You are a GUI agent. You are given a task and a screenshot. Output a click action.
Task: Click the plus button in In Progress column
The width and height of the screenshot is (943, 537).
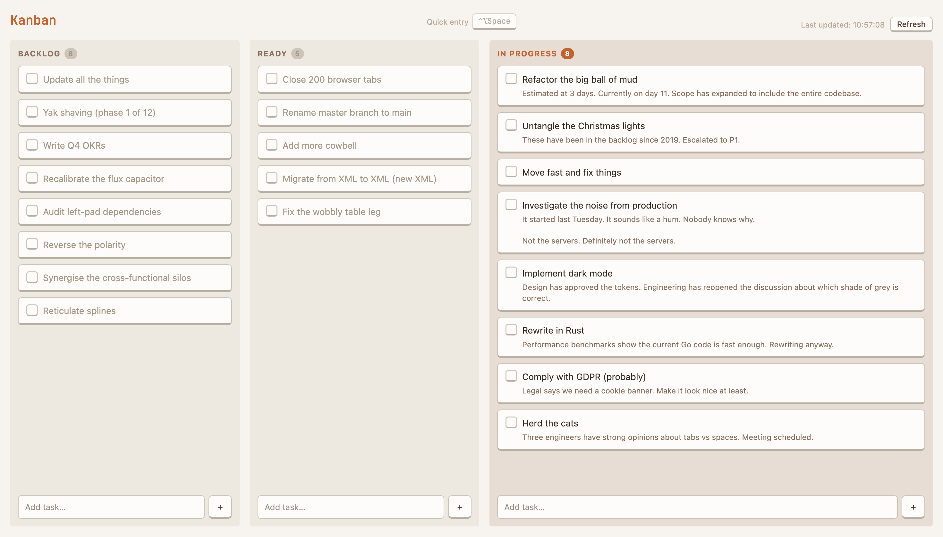913,507
